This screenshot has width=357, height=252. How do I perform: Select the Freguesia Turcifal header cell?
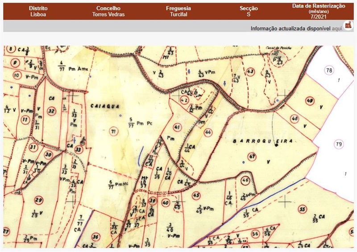[178, 11]
